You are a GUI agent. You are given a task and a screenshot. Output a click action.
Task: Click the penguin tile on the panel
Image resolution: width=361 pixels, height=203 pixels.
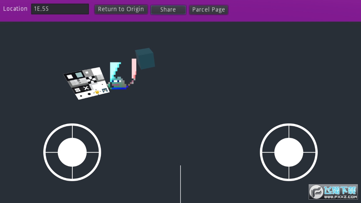point(105,90)
